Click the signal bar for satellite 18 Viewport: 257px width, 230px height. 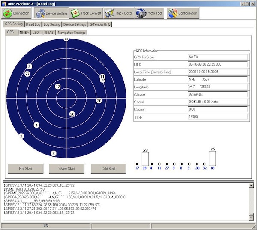tap(212, 158)
